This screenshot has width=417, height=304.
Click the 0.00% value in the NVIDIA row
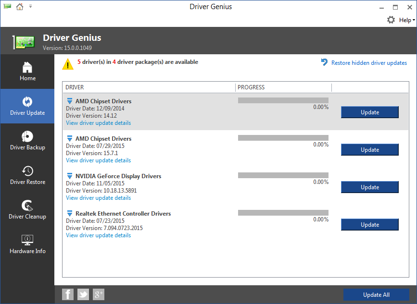click(321, 182)
